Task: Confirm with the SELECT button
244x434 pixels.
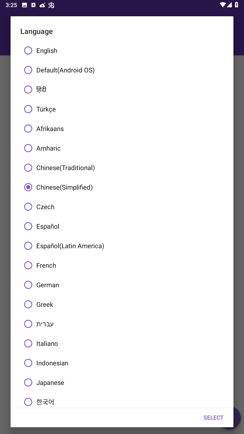Action: click(213, 418)
